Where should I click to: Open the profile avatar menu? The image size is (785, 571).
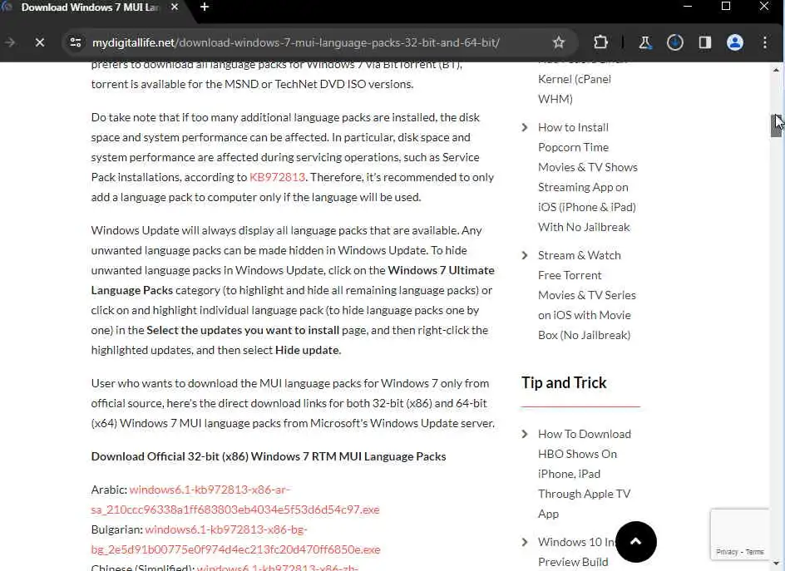coord(734,42)
